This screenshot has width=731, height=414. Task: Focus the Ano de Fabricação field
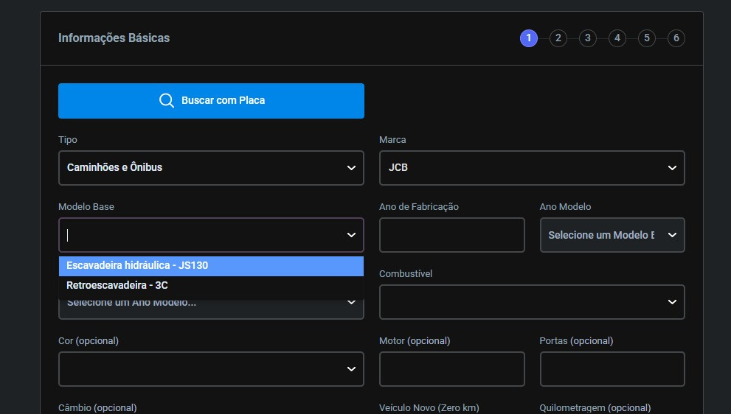[451, 235]
